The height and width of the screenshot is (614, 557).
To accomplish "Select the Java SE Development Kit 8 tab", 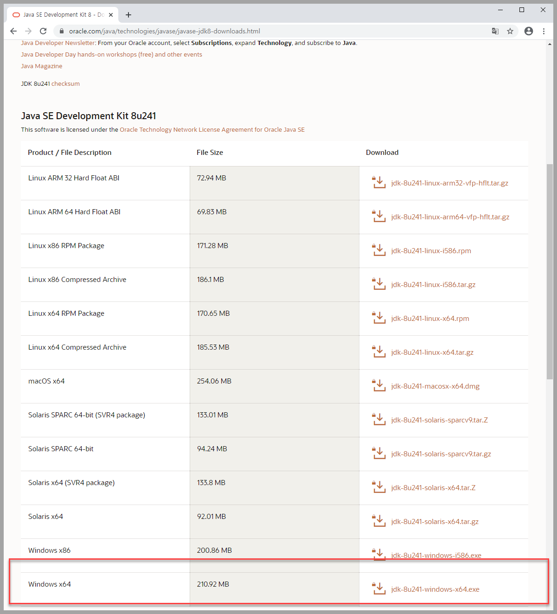I will coord(63,15).
